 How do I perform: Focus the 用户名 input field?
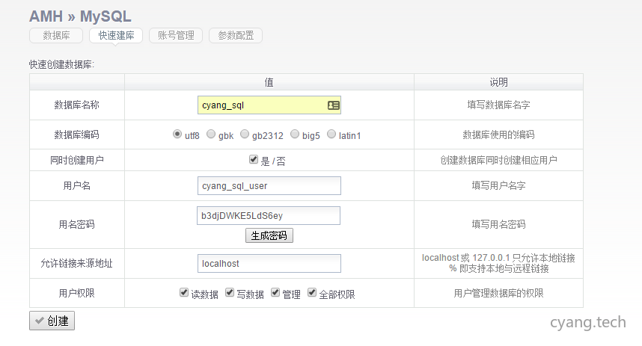click(x=269, y=185)
